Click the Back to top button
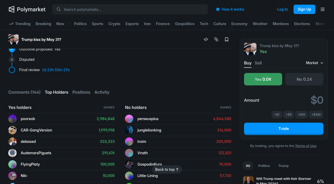Viewport: 334px width, 184px height. coord(167,170)
